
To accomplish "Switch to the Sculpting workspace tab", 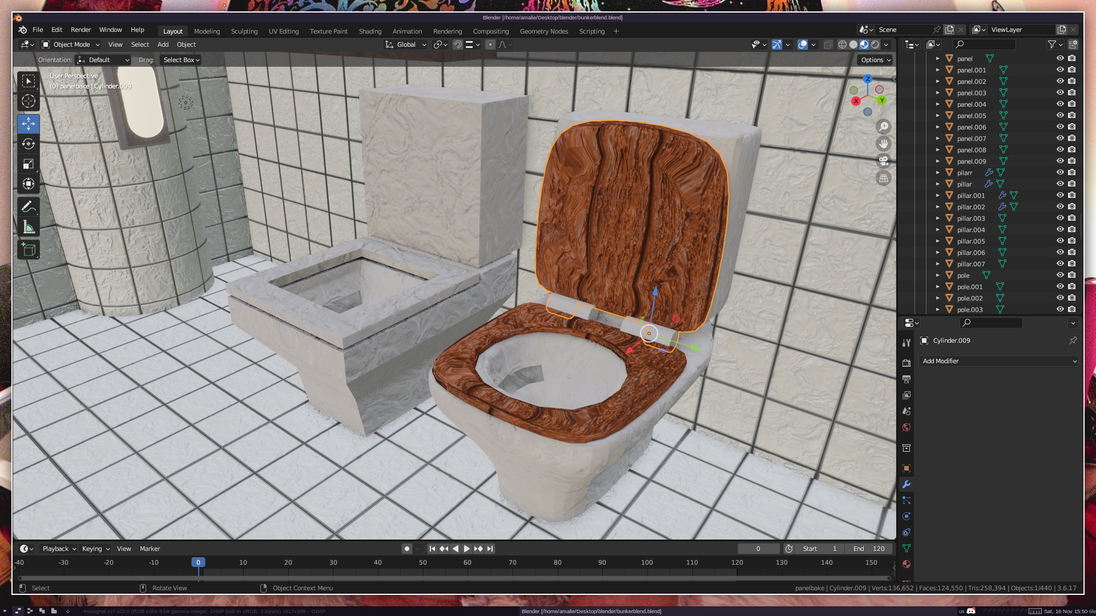I will (x=244, y=31).
